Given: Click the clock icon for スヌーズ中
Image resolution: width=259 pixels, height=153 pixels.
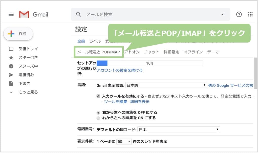Looking at the screenshot, I should tap(11, 66).
